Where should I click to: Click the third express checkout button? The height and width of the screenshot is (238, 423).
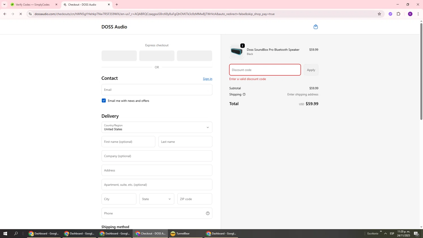pyautogui.click(x=195, y=56)
